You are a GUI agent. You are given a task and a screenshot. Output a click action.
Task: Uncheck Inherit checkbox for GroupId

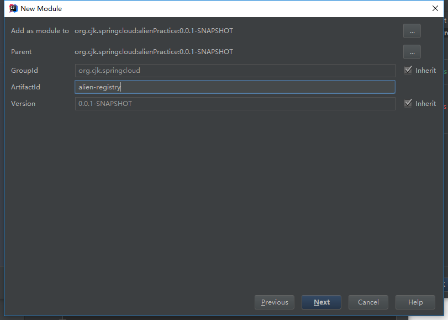[408, 70]
